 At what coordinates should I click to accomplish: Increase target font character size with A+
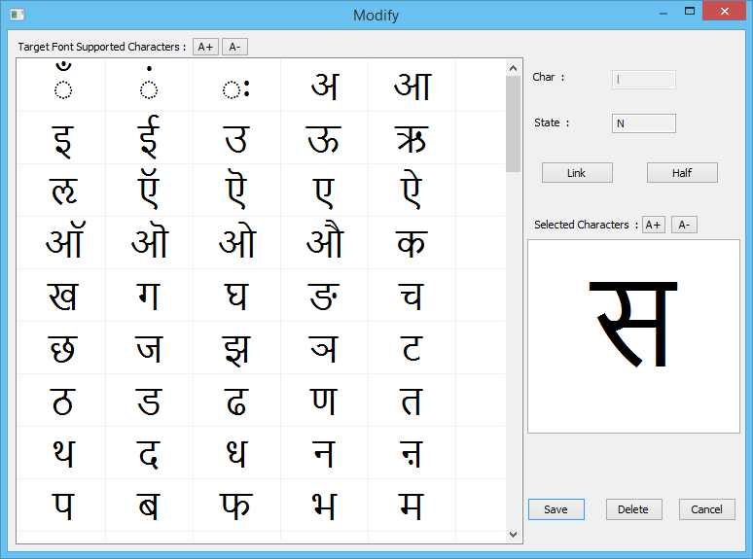(x=205, y=47)
